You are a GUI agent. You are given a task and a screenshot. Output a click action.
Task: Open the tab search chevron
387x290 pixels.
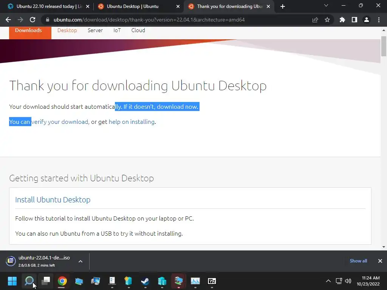[x=326, y=5]
